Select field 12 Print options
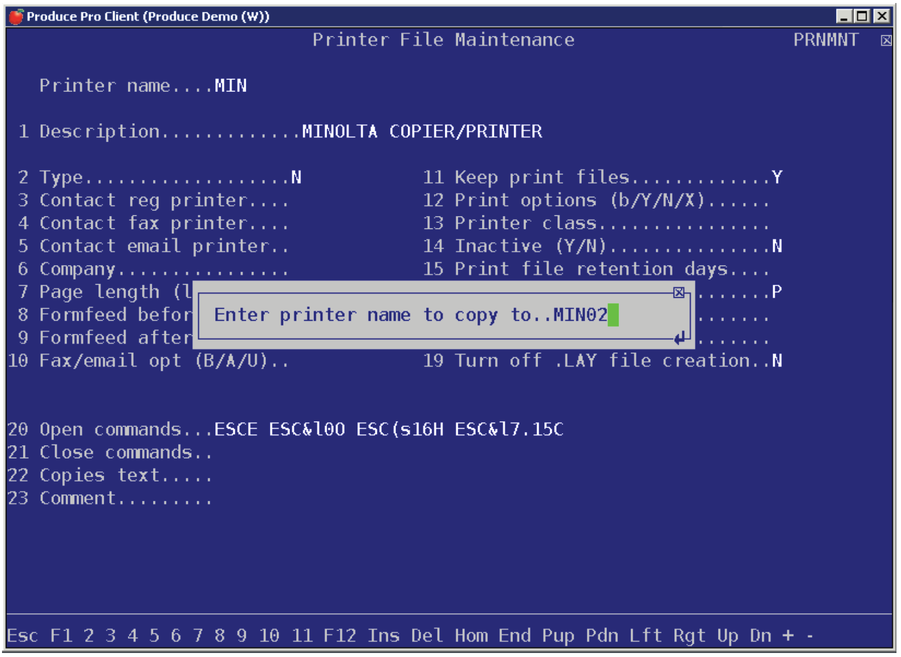This screenshot has width=901, height=657. coord(596,201)
